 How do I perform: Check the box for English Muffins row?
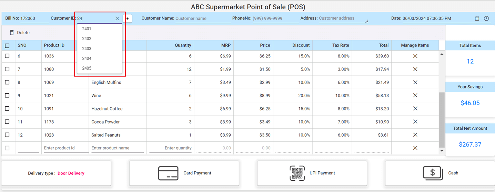click(x=7, y=82)
